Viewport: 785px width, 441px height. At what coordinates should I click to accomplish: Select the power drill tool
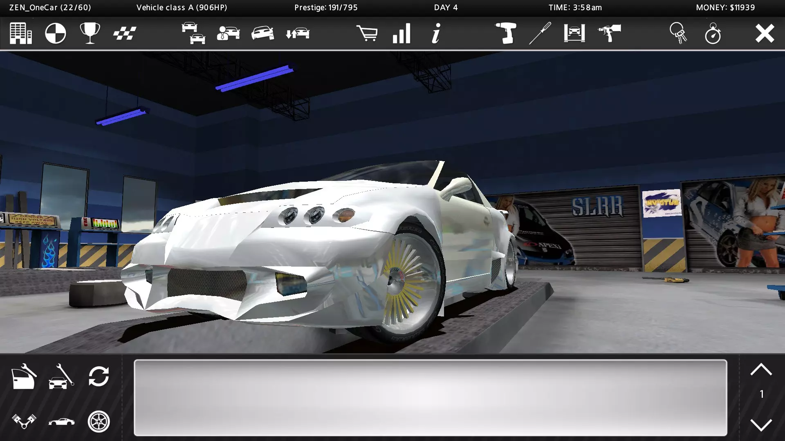click(505, 33)
